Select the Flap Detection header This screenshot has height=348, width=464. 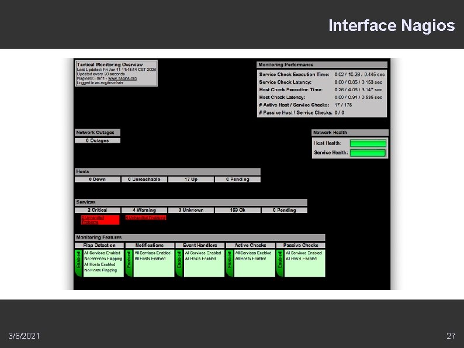pos(99,245)
